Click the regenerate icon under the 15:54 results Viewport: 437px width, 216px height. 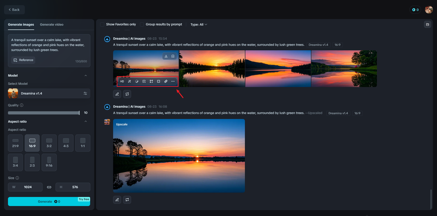[x=127, y=94]
